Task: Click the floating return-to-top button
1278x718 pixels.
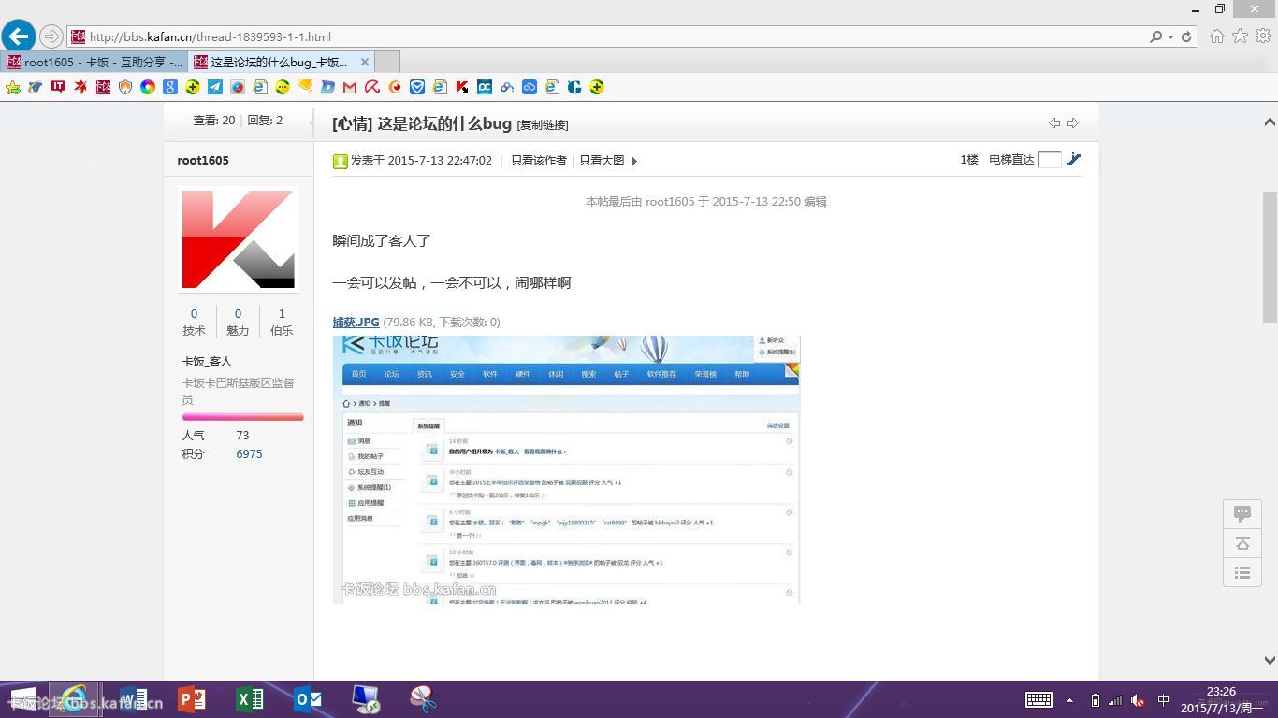Action: coord(1242,543)
